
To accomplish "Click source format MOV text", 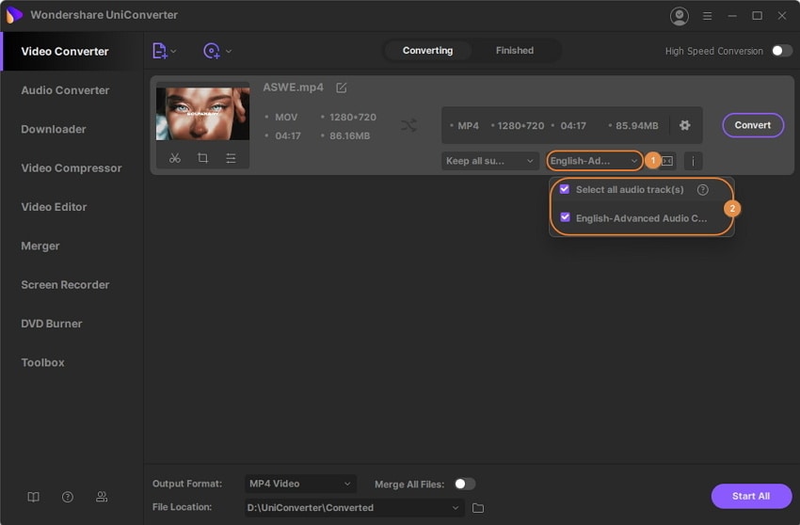I will [286, 118].
